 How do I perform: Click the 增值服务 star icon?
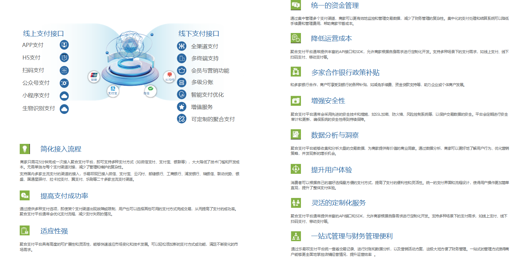click(182, 107)
